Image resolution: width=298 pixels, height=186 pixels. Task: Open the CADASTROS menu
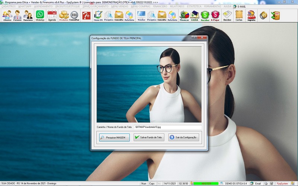pyautogui.click(x=9, y=6)
